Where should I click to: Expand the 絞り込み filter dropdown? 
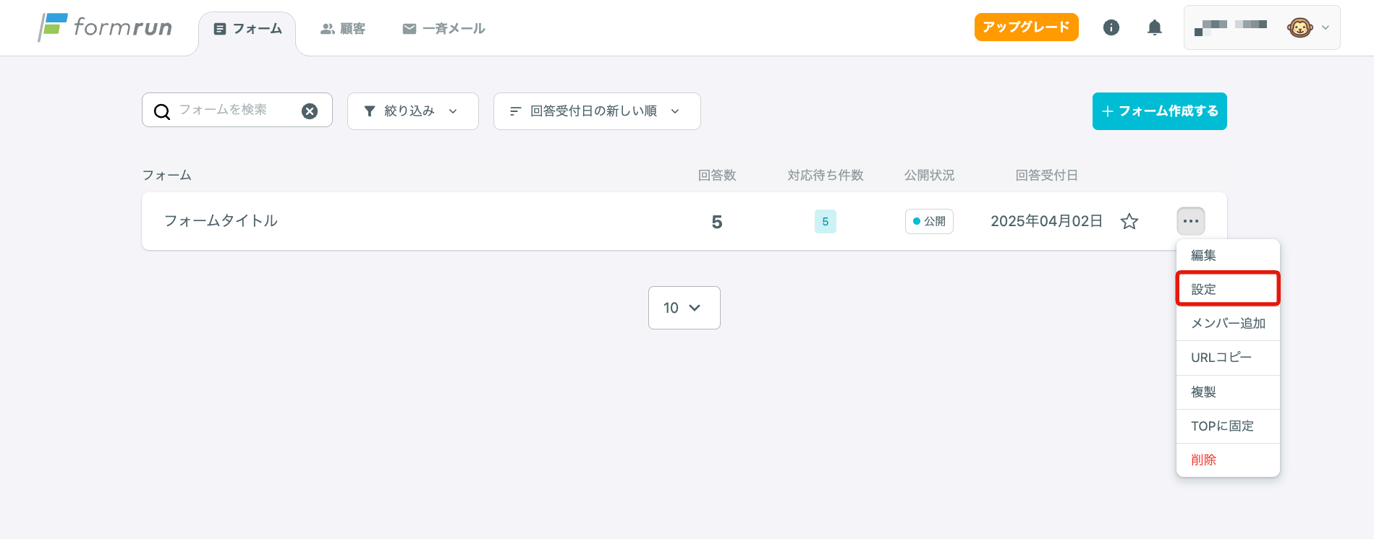point(412,111)
